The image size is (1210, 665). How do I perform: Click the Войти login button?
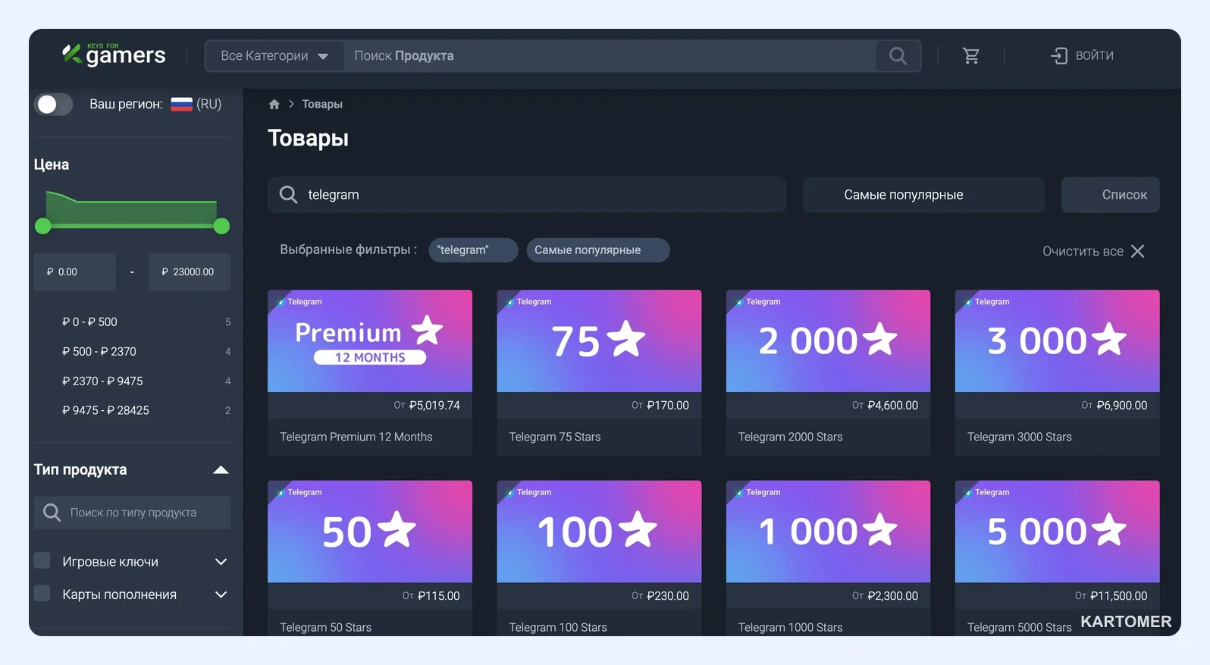click(x=1082, y=55)
